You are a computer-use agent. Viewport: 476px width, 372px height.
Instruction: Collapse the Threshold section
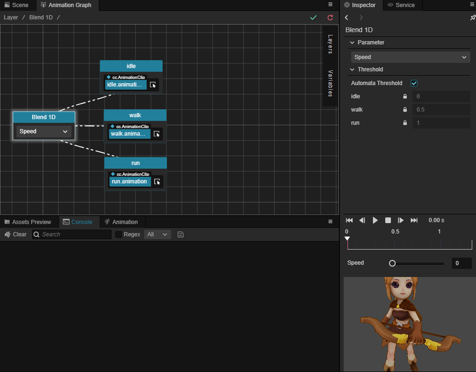click(352, 69)
